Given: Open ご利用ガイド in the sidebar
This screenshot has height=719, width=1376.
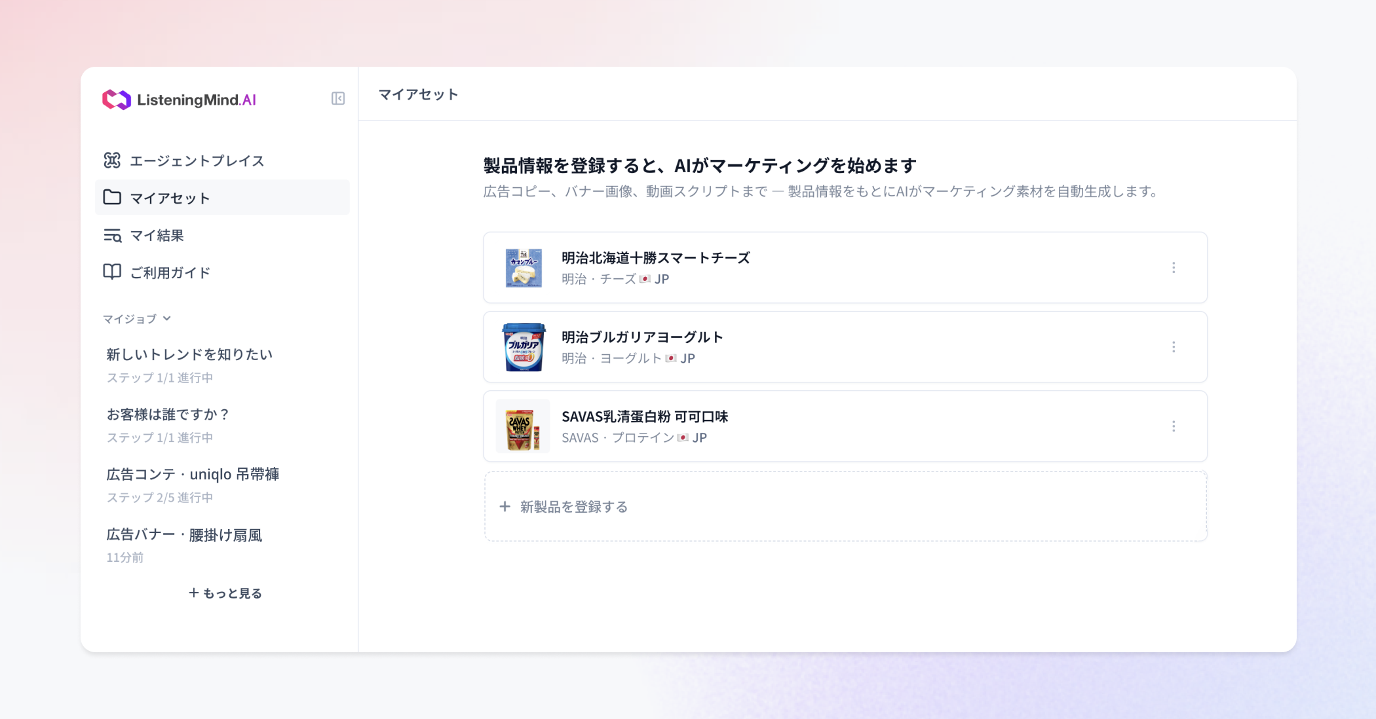Looking at the screenshot, I should (x=222, y=272).
